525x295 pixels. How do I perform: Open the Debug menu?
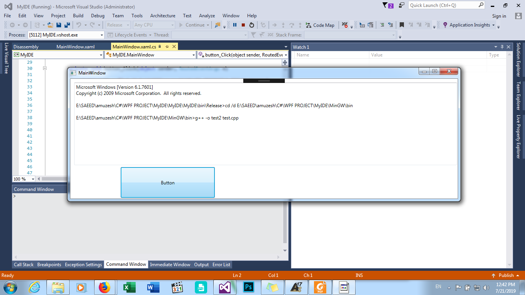[x=98, y=16]
